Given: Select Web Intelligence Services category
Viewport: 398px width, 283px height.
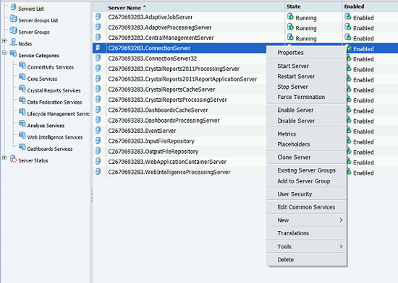Looking at the screenshot, I should [x=55, y=137].
